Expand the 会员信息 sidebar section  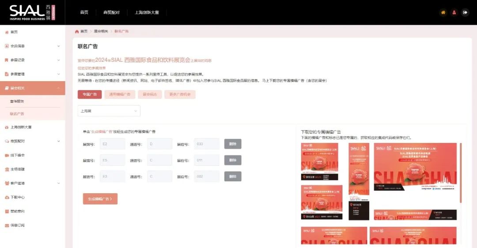[x=32, y=46]
